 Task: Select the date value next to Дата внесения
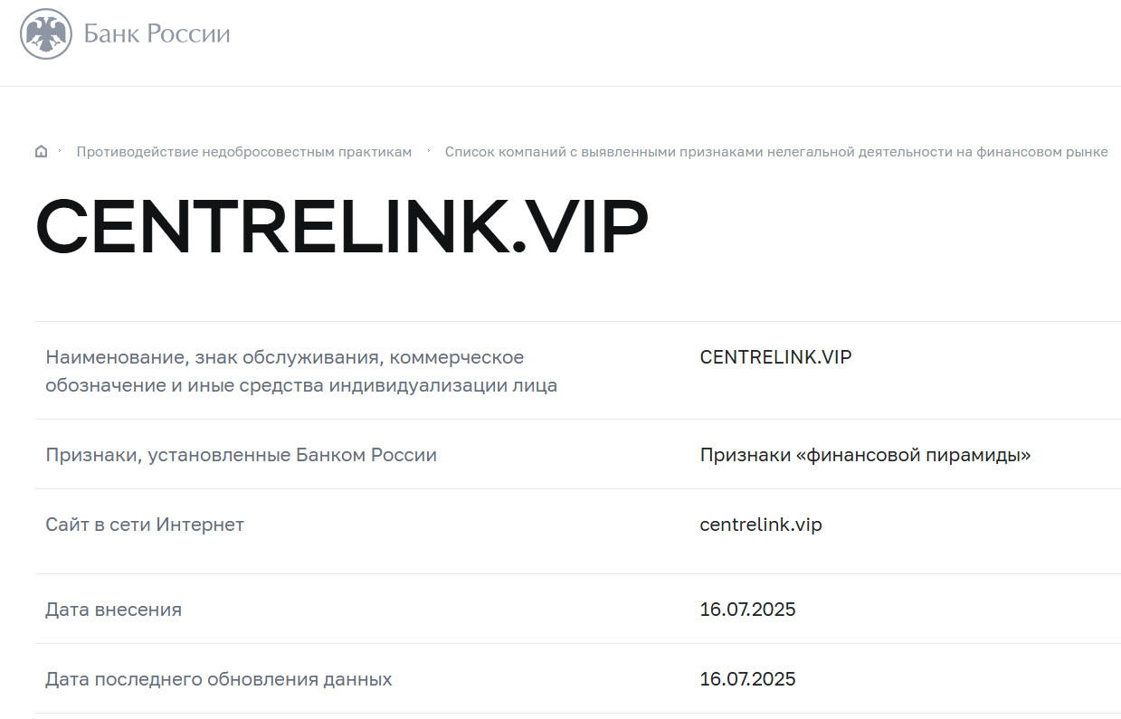747,610
